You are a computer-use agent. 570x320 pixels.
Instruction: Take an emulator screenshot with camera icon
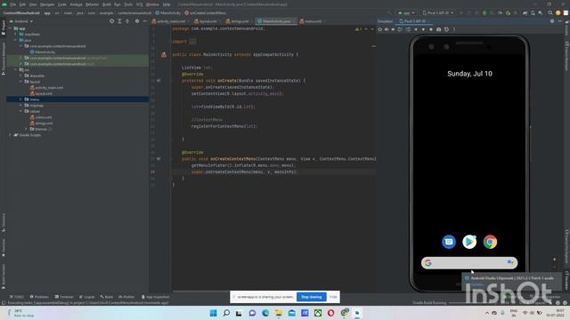[x=439, y=29]
